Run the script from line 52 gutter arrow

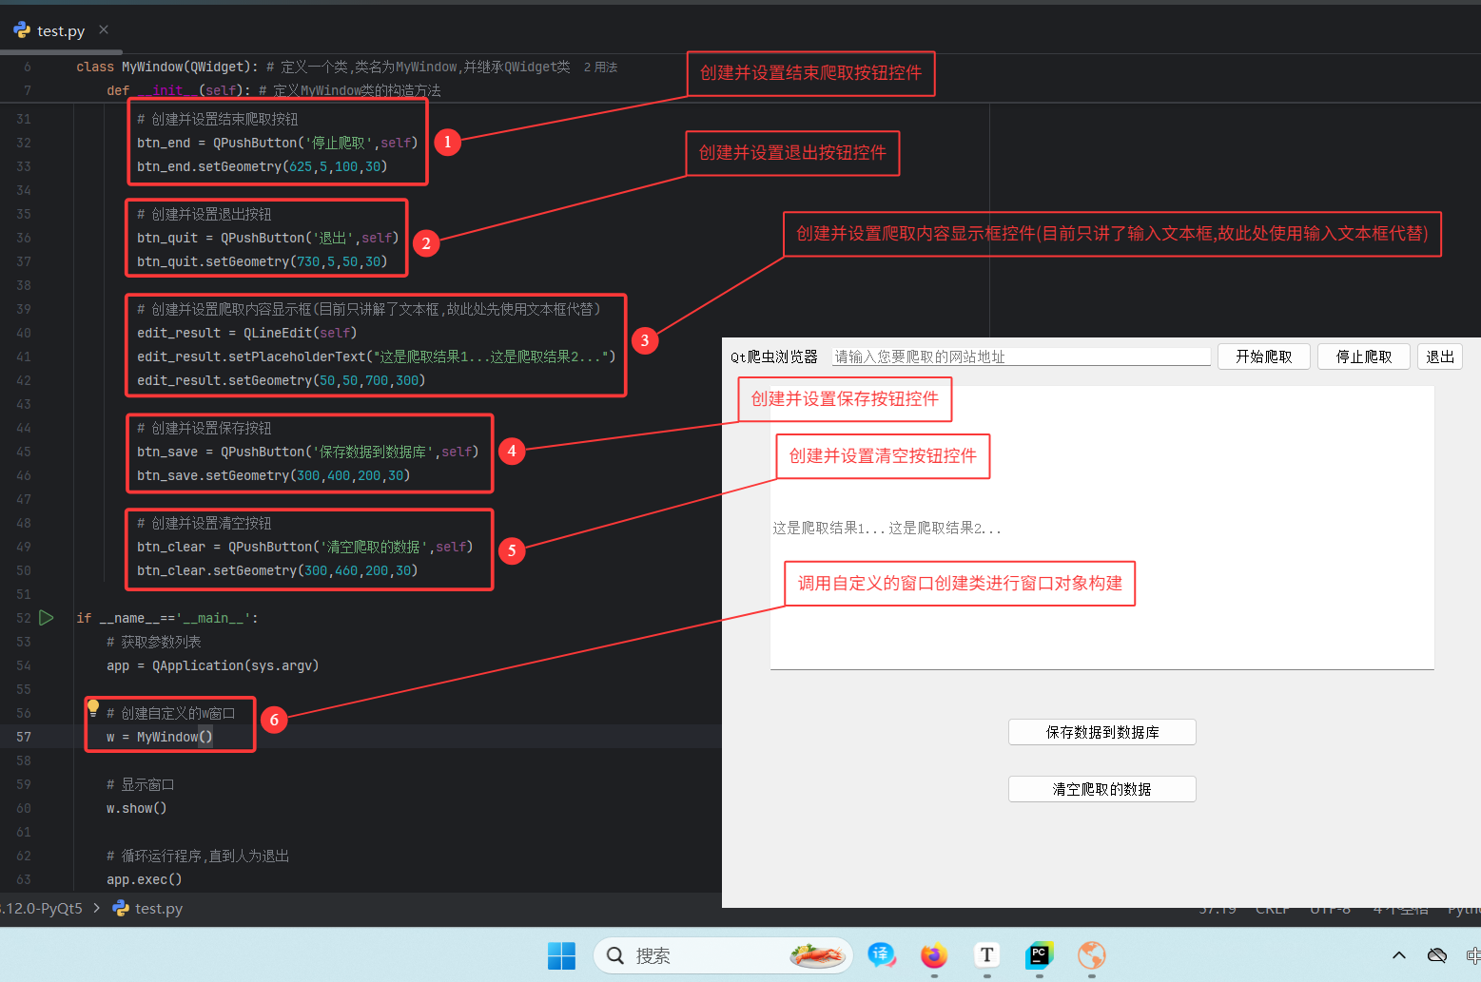(46, 618)
